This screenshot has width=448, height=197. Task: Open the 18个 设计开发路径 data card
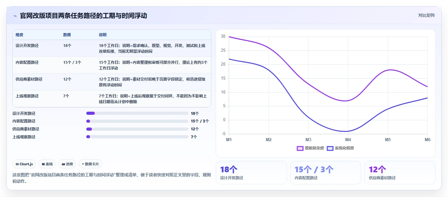(x=251, y=173)
